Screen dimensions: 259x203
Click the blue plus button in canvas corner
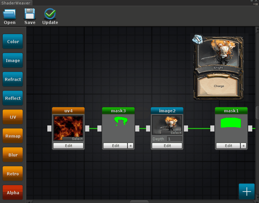[246, 192]
